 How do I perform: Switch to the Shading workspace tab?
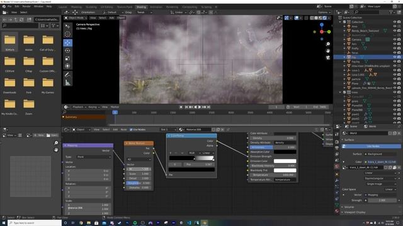click(141, 7)
